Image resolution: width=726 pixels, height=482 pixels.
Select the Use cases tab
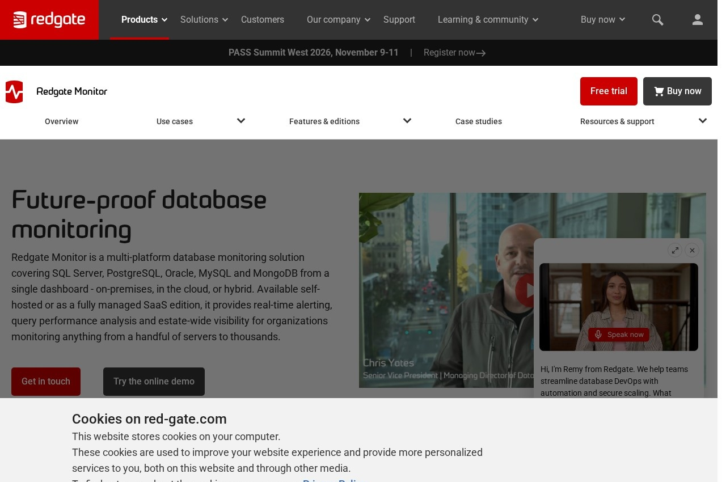175,121
